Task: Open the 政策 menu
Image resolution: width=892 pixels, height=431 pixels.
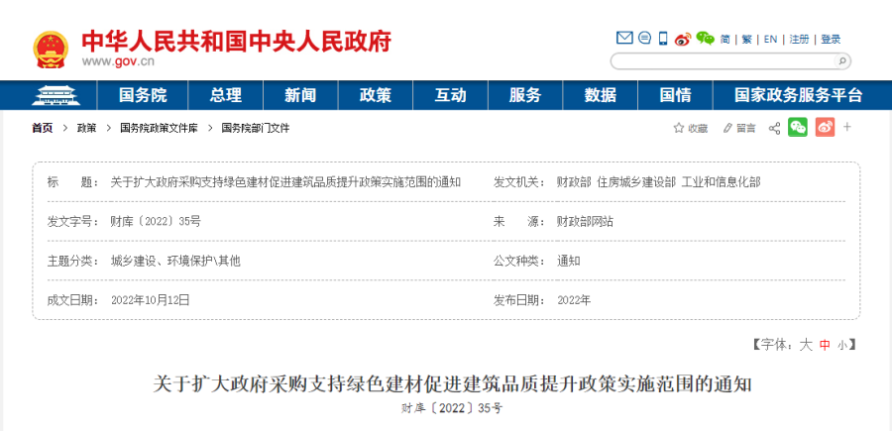Action: tap(376, 95)
